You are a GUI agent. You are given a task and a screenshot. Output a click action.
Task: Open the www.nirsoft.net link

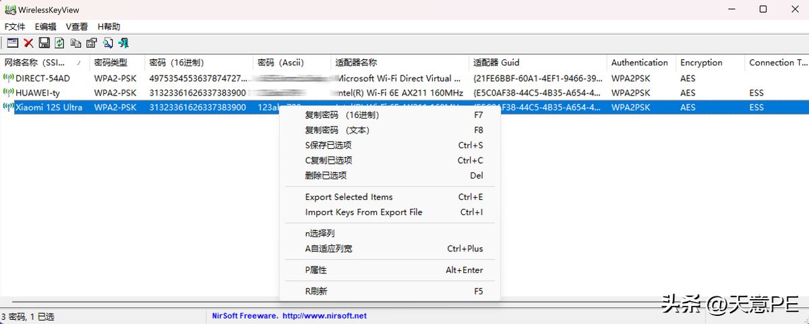[x=324, y=316]
